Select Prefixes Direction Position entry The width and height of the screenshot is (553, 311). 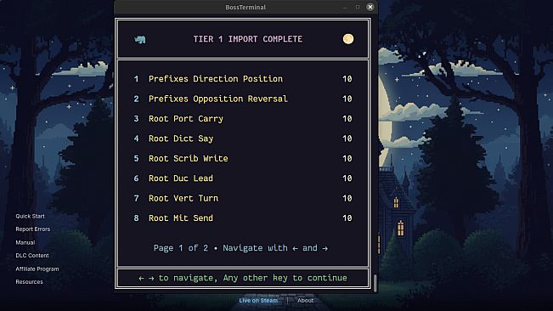click(243, 79)
